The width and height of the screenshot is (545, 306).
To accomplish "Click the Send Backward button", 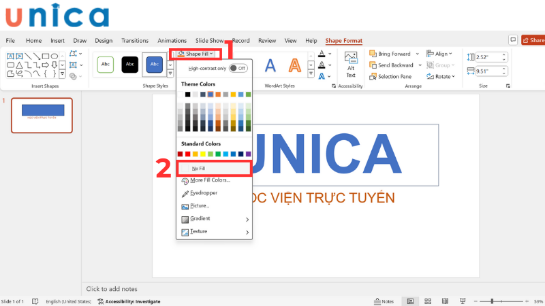I will [x=391, y=65].
